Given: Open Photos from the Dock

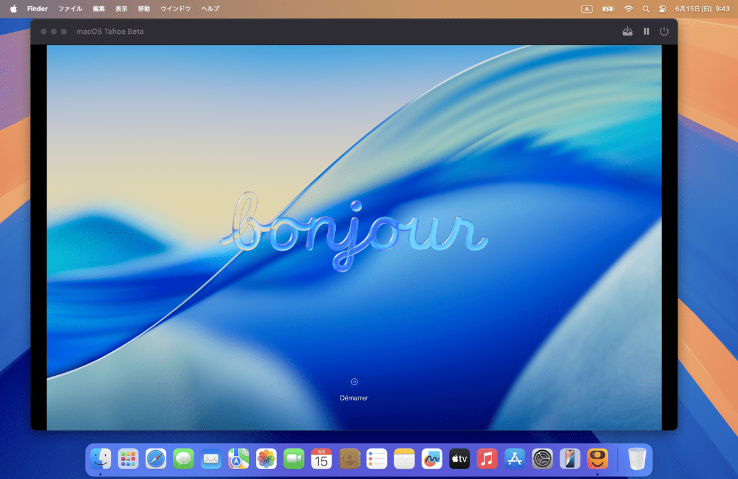Looking at the screenshot, I should tap(266, 459).
